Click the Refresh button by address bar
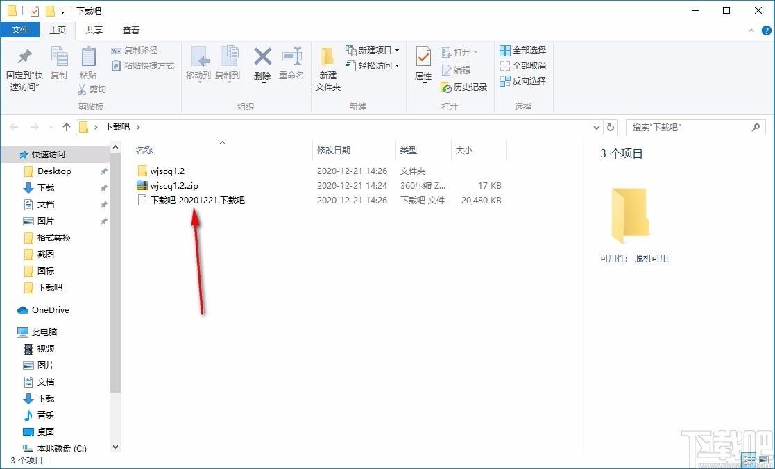 [611, 127]
